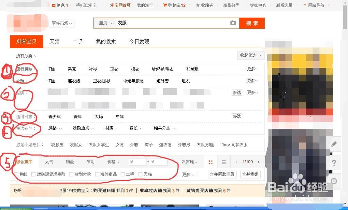Expand 更多 options below the sort bar
This screenshot has width=348, height=210.
[188, 175]
